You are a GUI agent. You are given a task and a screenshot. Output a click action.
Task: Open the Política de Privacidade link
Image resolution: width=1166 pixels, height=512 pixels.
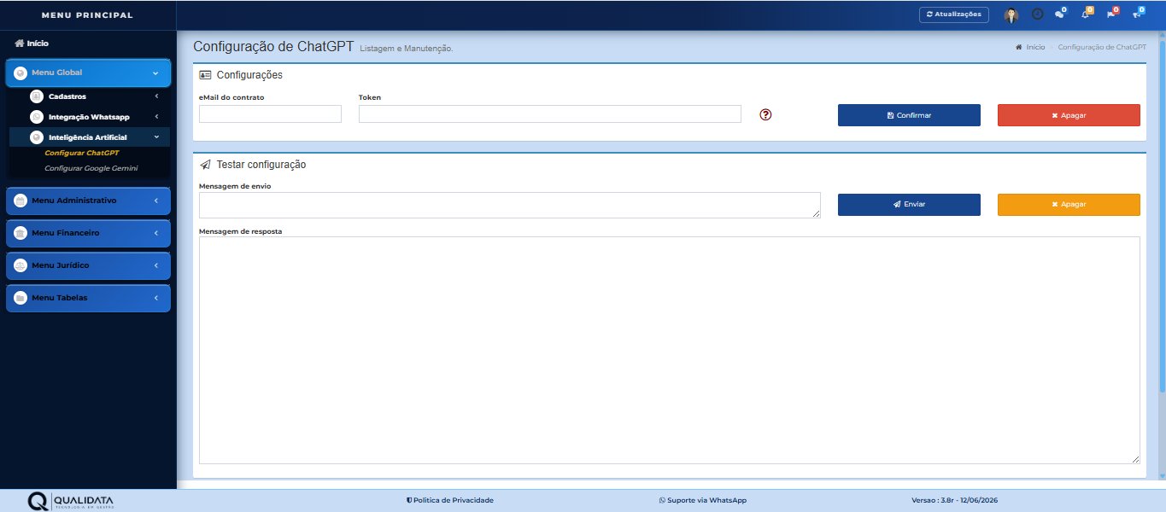pos(450,500)
